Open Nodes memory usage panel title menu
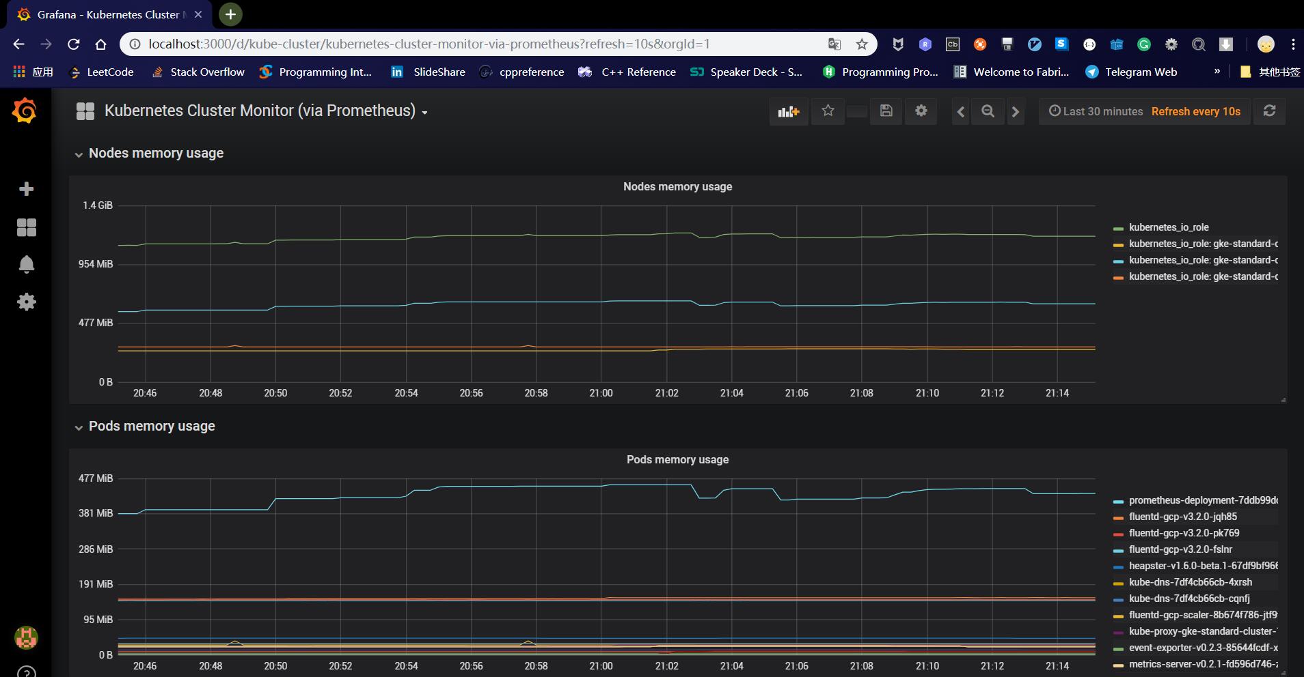 tap(677, 186)
